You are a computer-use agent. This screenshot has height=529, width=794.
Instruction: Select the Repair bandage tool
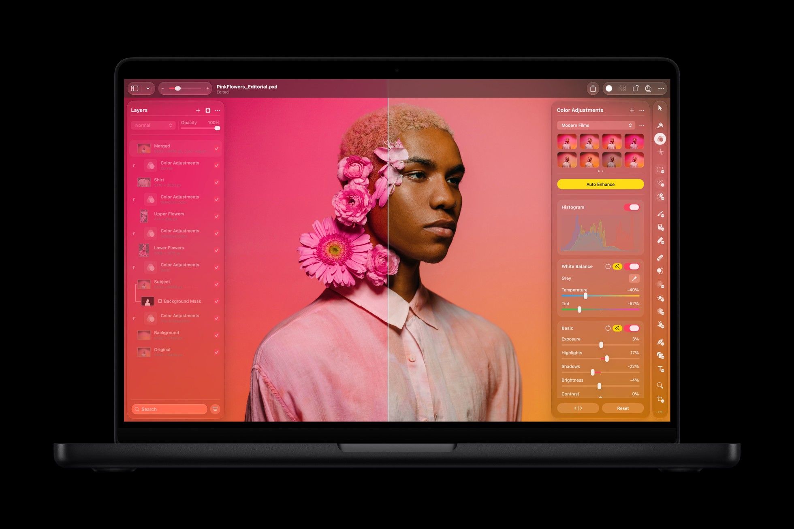[660, 257]
